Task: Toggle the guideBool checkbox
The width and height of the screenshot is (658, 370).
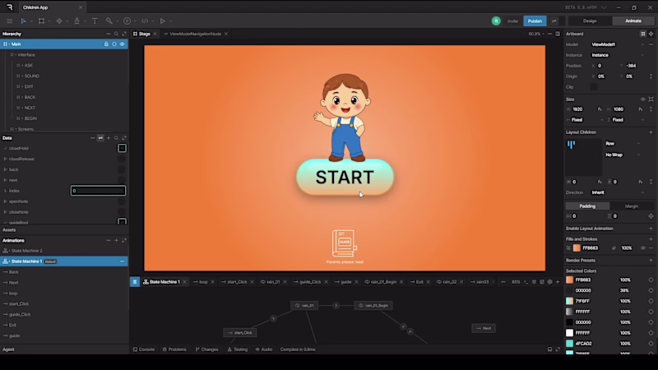Action: tap(122, 221)
